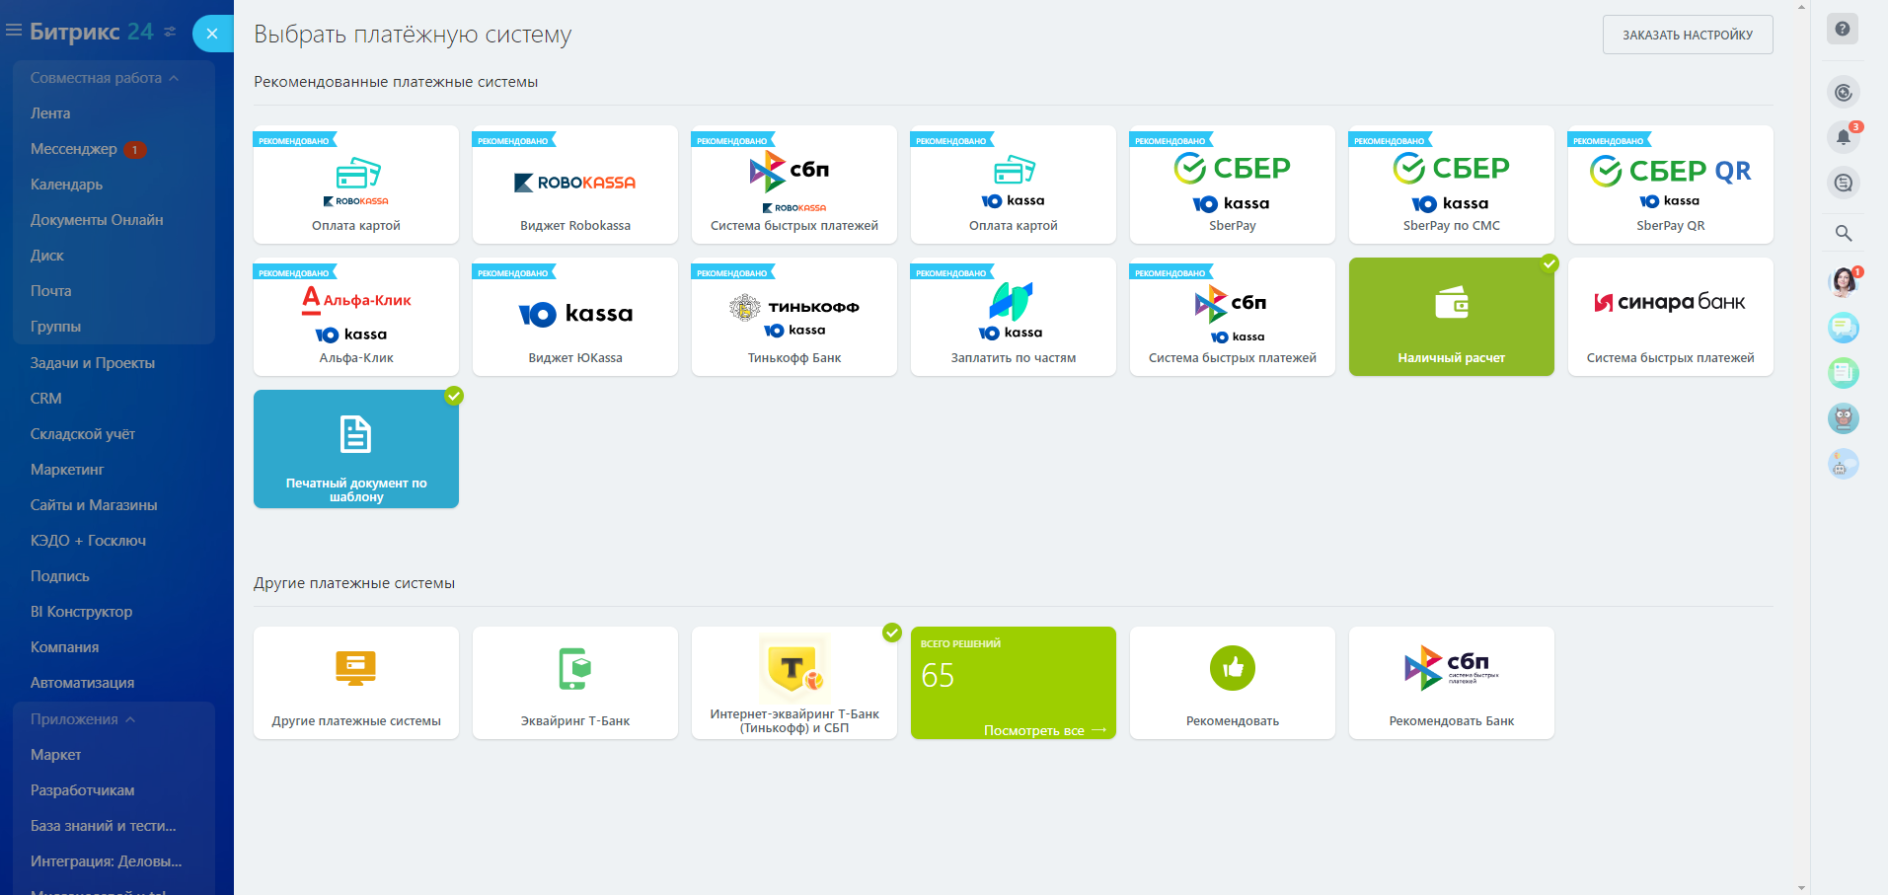Select the Виджет ЮKassa tile
This screenshot has height=895, width=1888.
click(575, 317)
